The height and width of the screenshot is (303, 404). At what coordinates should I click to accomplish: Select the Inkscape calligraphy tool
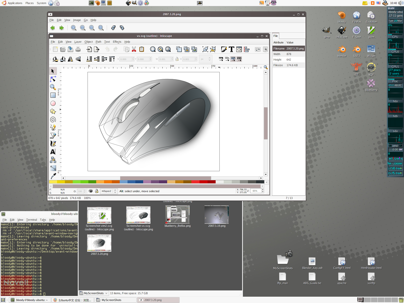click(x=53, y=144)
